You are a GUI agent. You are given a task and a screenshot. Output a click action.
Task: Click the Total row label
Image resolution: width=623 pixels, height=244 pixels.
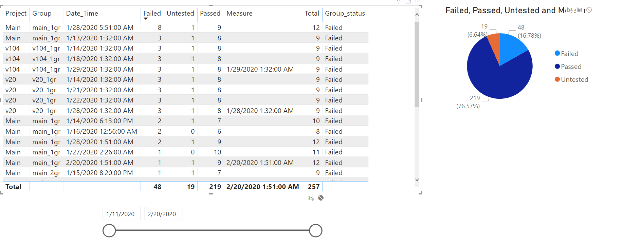pyautogui.click(x=14, y=187)
